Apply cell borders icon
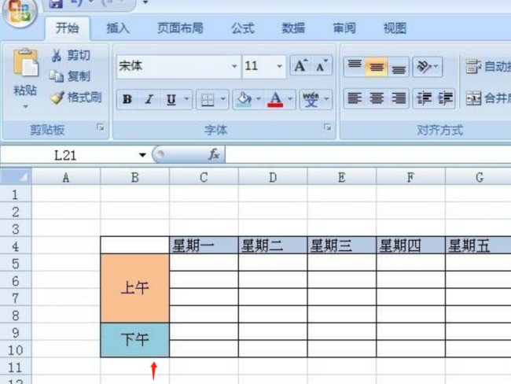 [x=208, y=99]
